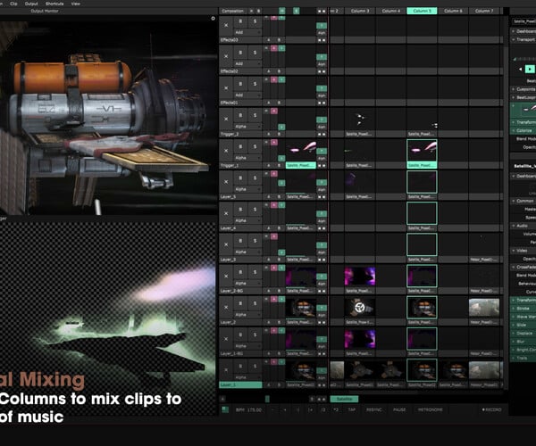Clear the Layer_2 layer with X
The height and width of the screenshot is (446, 536).
coord(226,308)
